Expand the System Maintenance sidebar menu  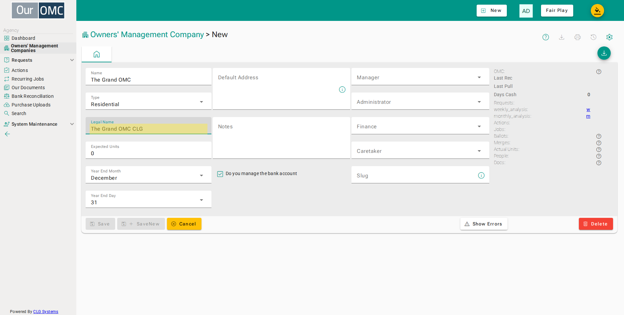click(38, 124)
